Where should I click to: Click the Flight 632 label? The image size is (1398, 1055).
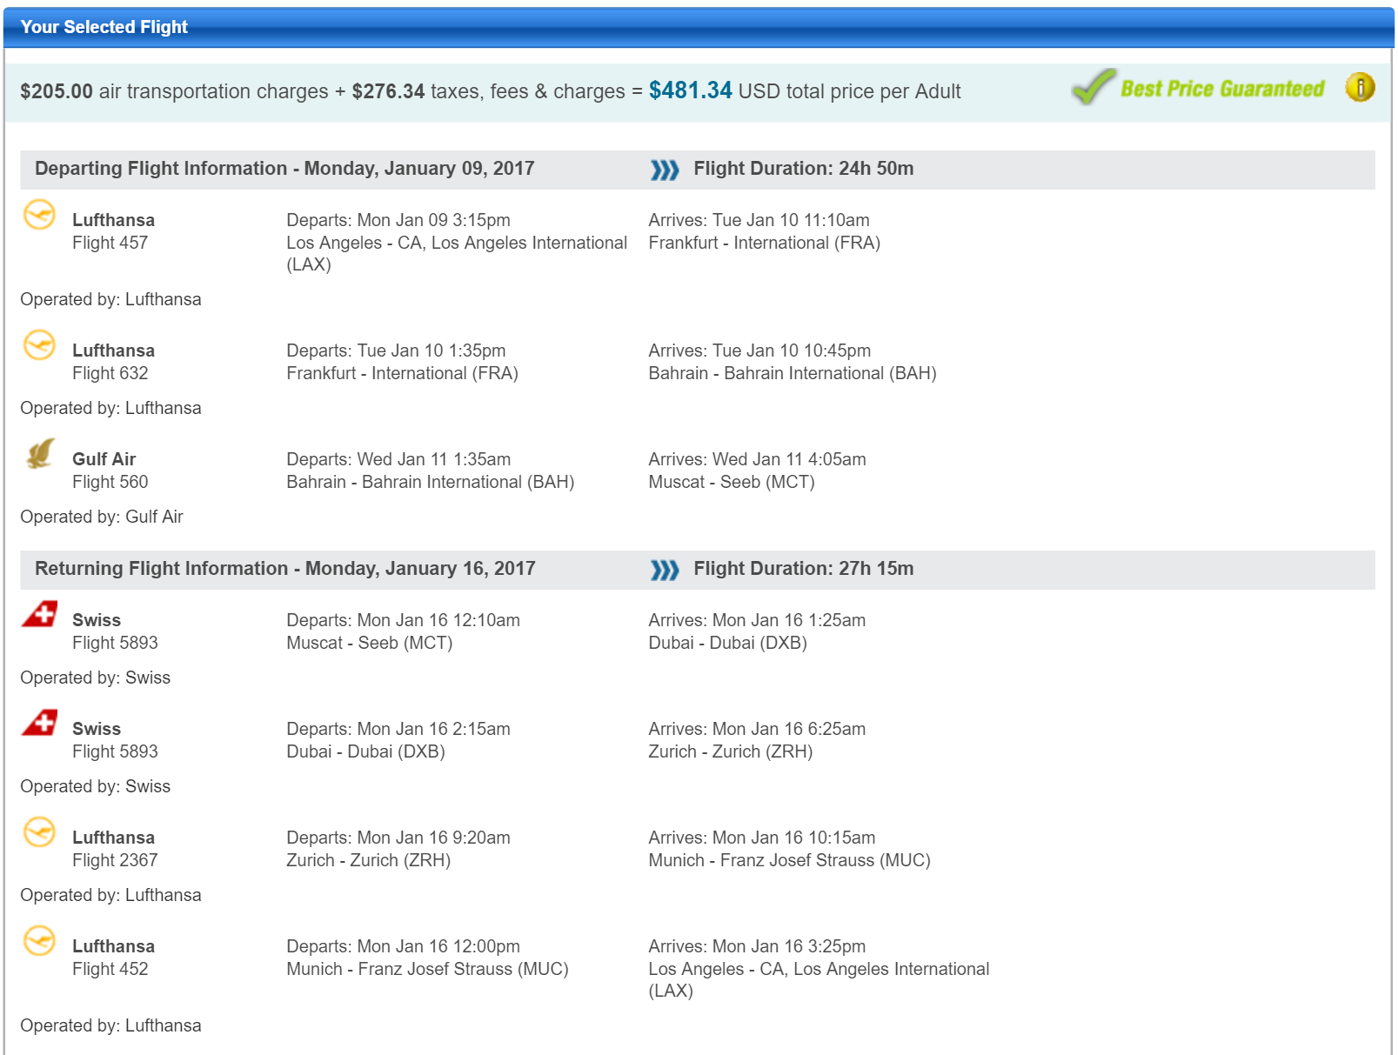click(110, 373)
